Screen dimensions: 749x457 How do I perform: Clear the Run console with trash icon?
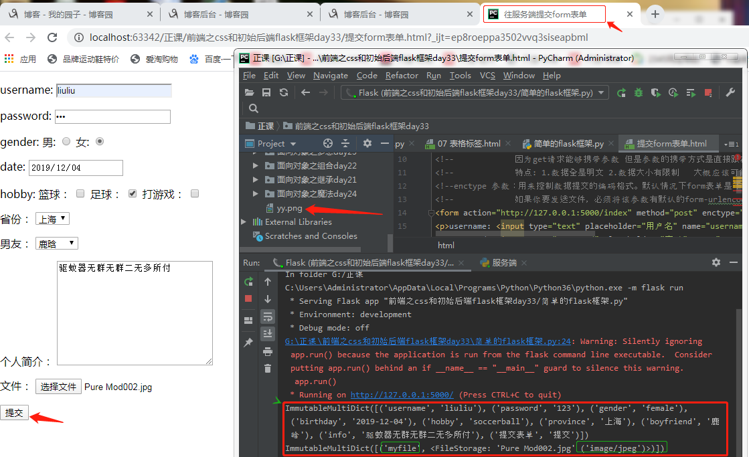tap(268, 368)
